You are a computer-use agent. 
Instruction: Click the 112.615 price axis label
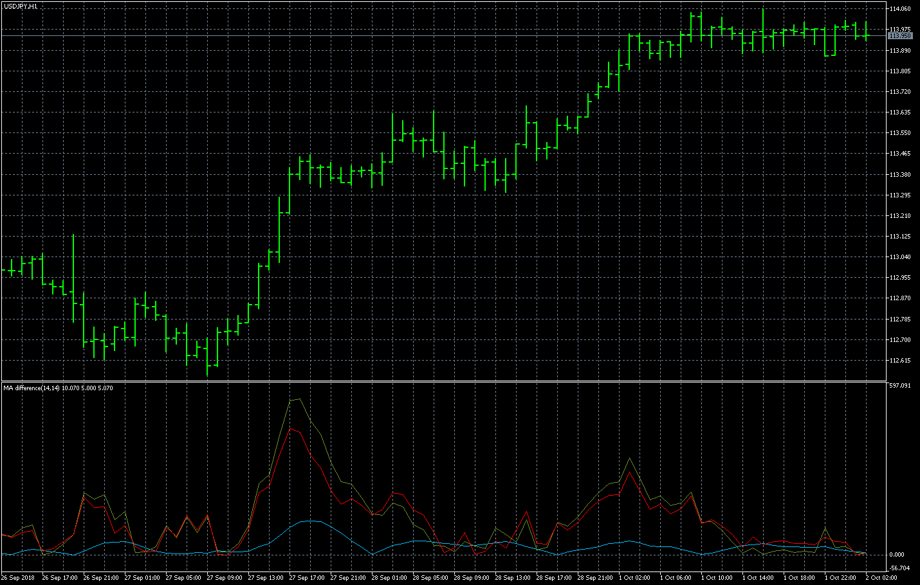(900, 361)
